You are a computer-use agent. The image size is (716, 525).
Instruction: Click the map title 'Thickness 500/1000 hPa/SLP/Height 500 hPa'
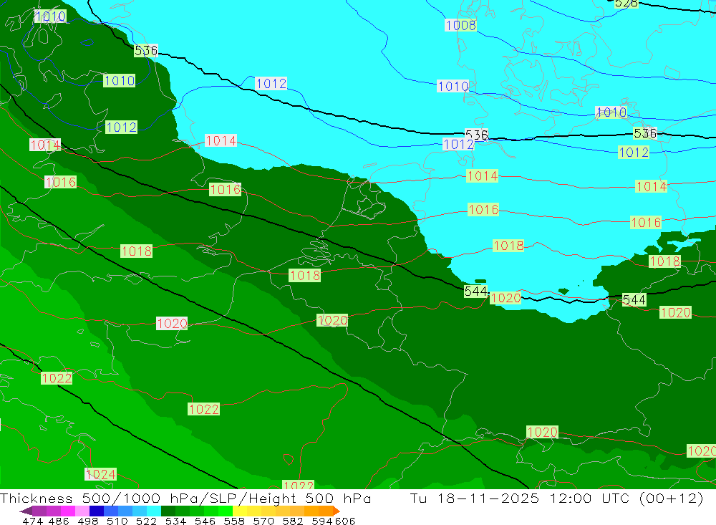(185, 498)
